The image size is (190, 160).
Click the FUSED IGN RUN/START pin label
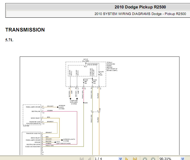pyautogui.click(x=33, y=147)
